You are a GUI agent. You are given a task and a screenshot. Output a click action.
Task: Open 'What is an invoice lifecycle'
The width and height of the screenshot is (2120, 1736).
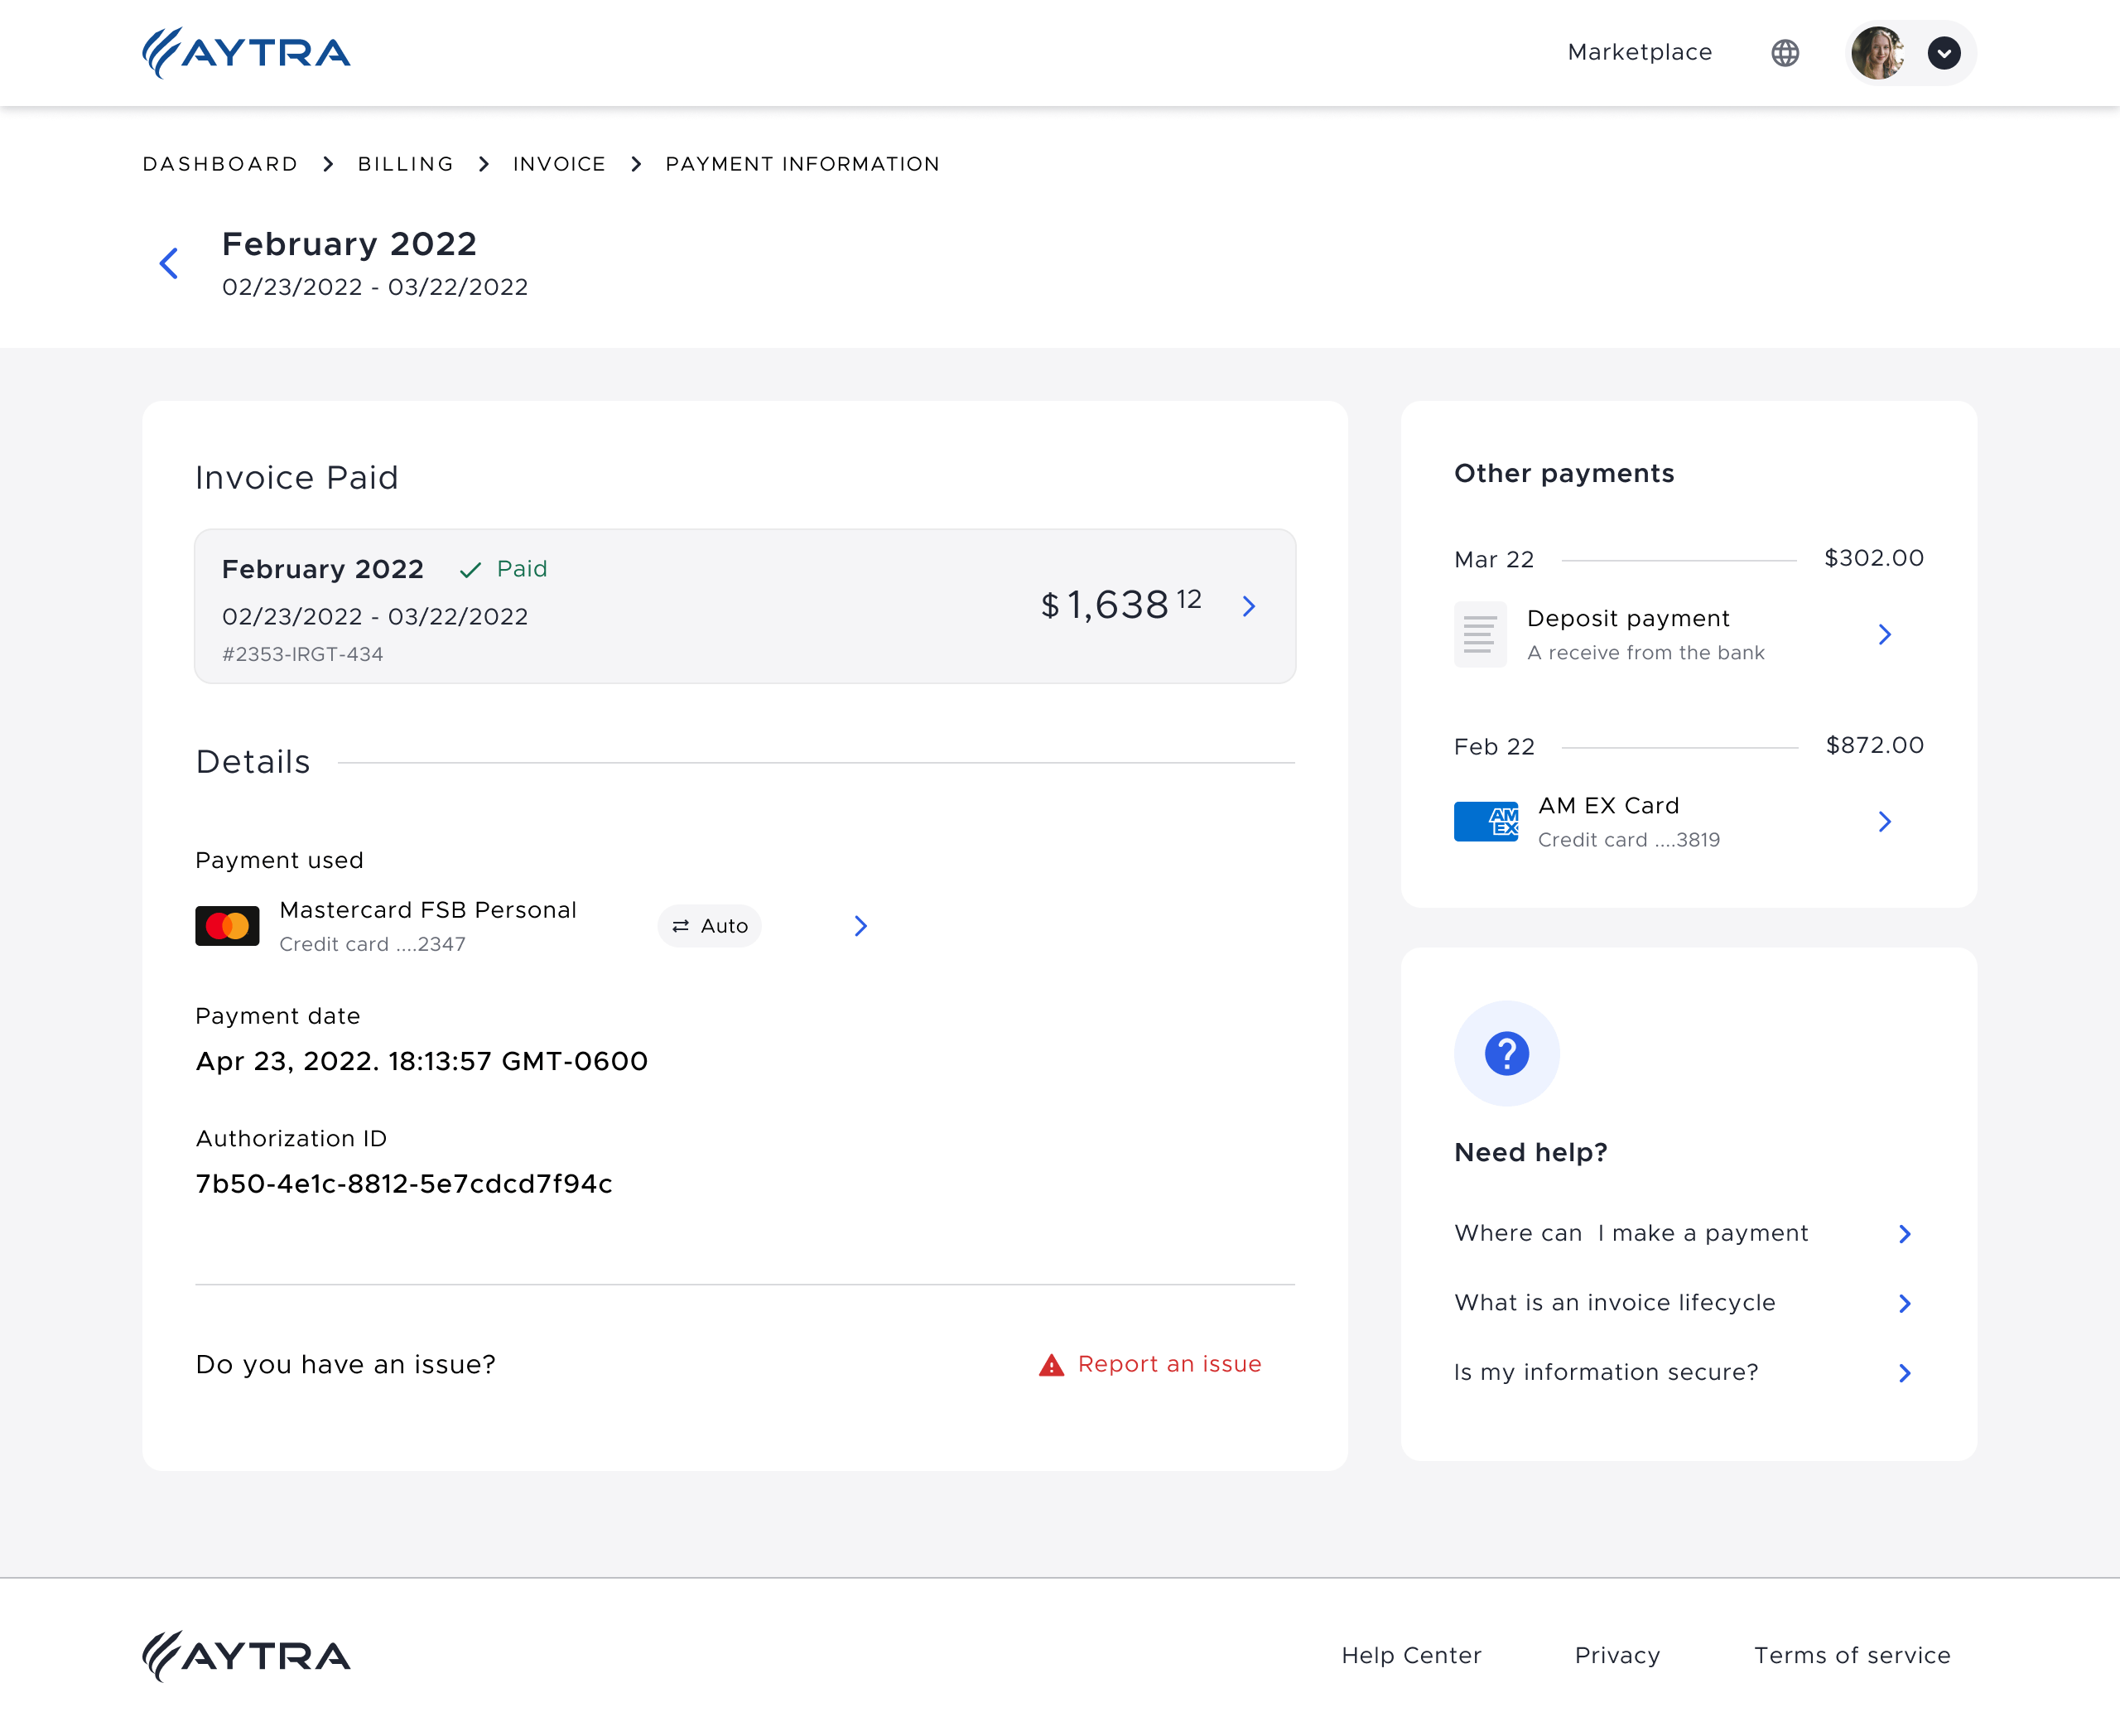[1615, 1303]
